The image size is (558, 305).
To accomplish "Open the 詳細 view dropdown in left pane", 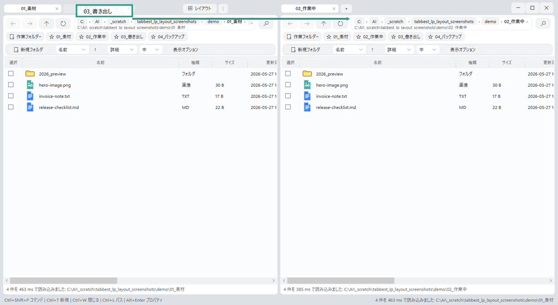I will pos(122,50).
